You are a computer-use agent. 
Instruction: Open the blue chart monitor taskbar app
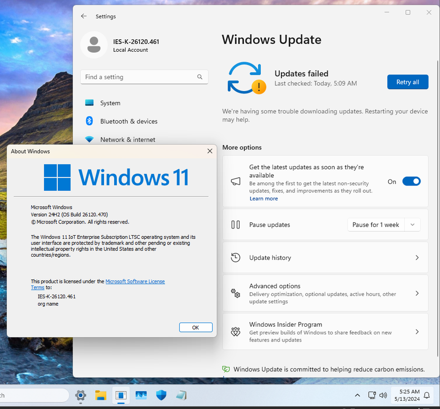tap(141, 395)
